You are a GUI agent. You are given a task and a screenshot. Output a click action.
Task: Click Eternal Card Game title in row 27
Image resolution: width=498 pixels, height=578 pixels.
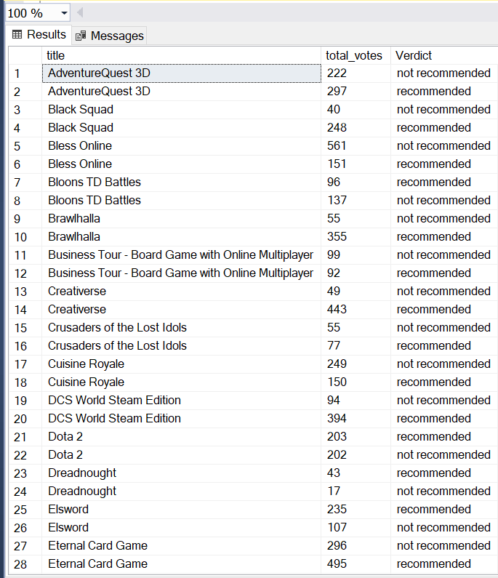(x=181, y=546)
